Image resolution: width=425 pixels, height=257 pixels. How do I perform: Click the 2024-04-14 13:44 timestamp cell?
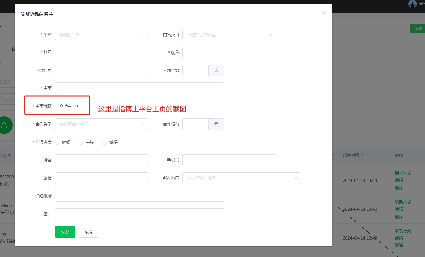click(x=360, y=180)
